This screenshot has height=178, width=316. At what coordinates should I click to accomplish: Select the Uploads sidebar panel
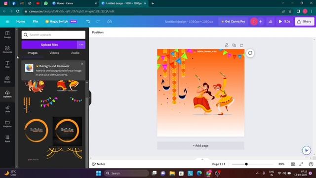tap(7, 94)
